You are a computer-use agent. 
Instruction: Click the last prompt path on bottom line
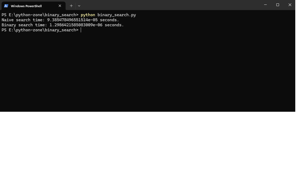40,30
